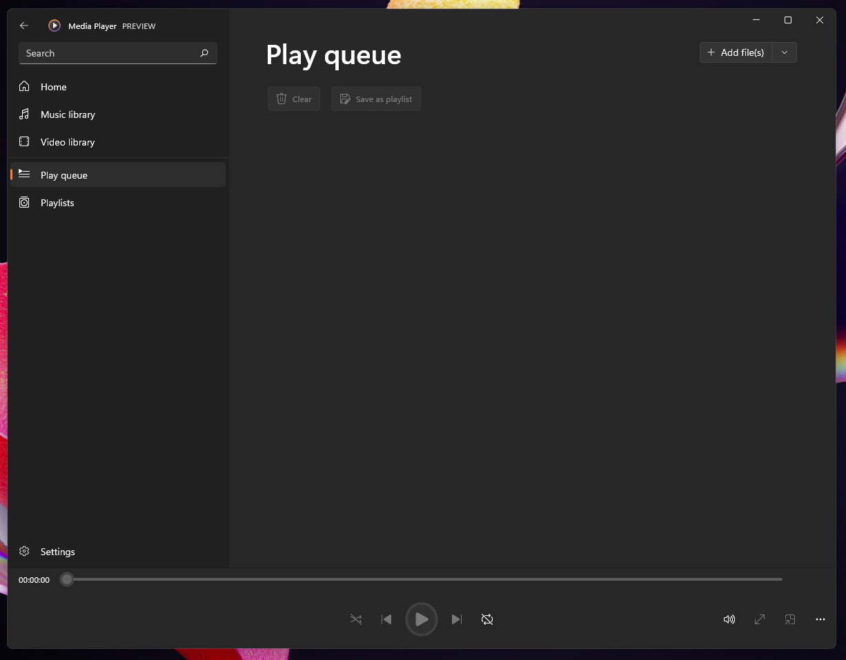Focus the Search input field
846x660 pixels.
[x=118, y=53]
